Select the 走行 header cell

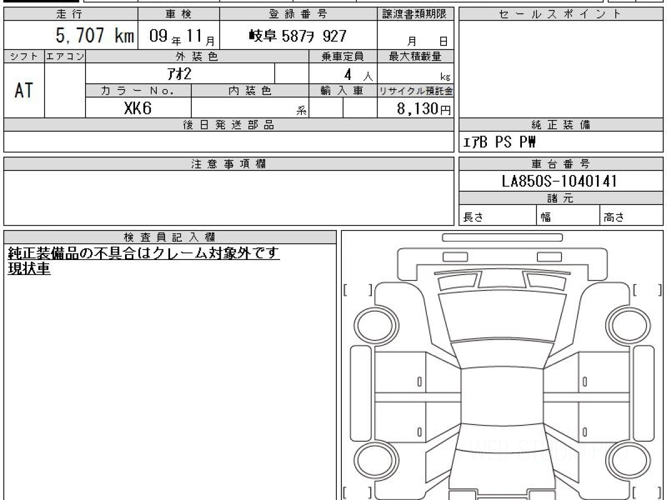pos(71,14)
